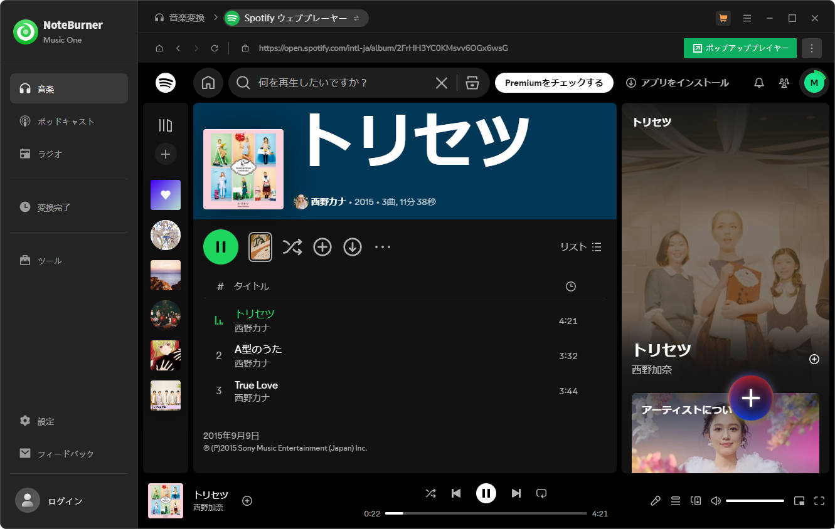Open the user profile avatar M
This screenshot has width=835, height=529.
814,83
